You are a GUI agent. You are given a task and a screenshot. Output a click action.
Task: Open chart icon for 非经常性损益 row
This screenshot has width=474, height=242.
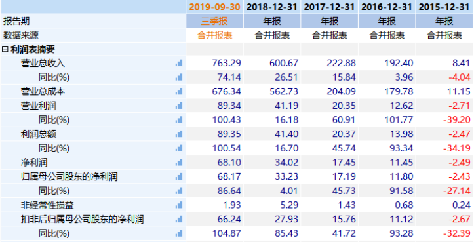179,205
